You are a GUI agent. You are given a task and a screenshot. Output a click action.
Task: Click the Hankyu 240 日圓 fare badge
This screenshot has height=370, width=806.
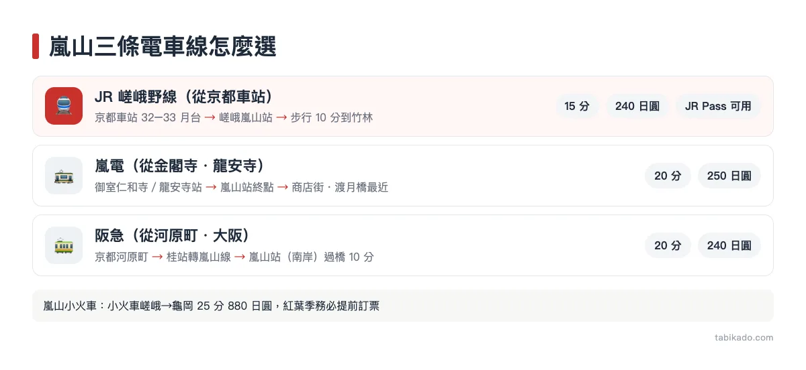pyautogui.click(x=729, y=245)
